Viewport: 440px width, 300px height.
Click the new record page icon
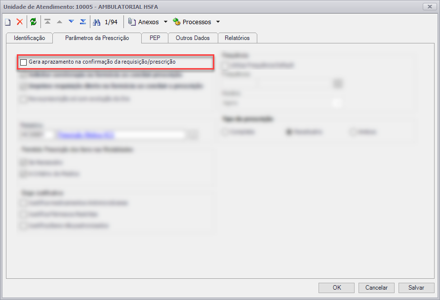[8, 22]
